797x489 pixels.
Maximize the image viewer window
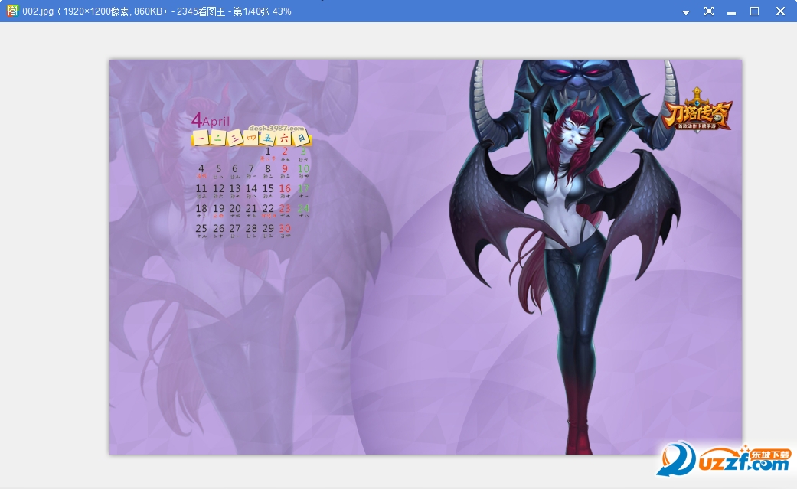[x=754, y=11]
